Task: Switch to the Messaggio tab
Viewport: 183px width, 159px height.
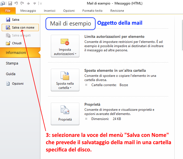Action: (28, 11)
